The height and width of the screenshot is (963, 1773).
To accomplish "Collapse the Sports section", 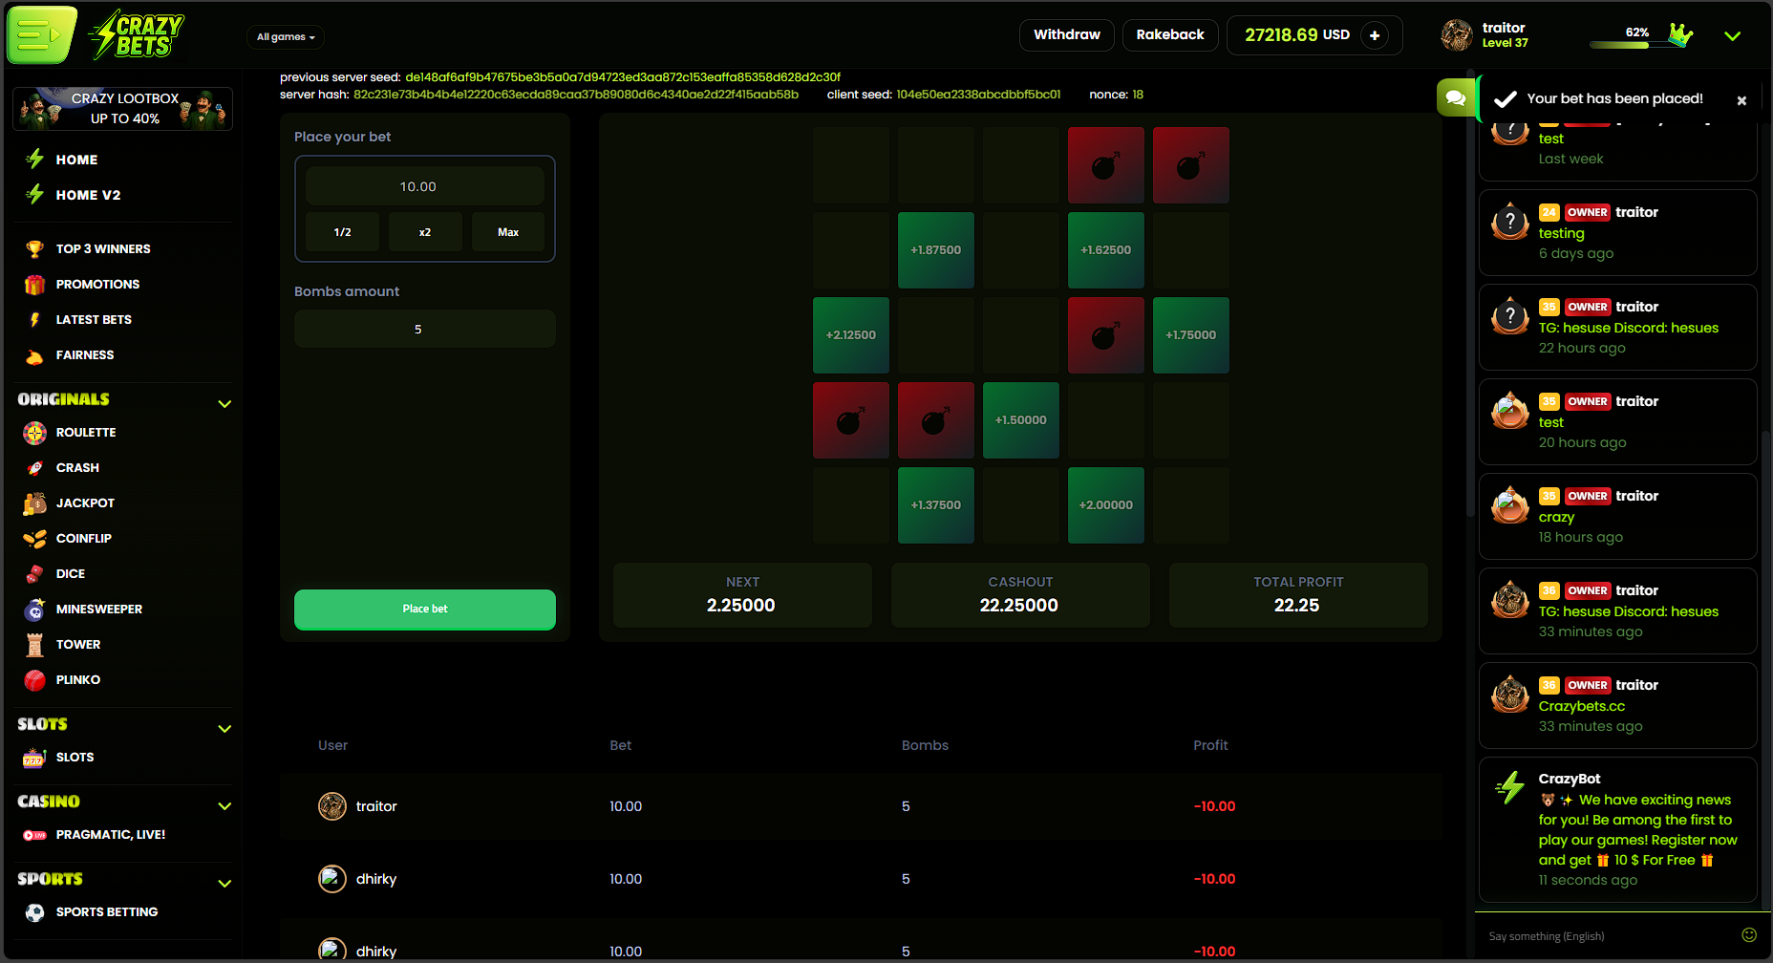I will click(224, 883).
